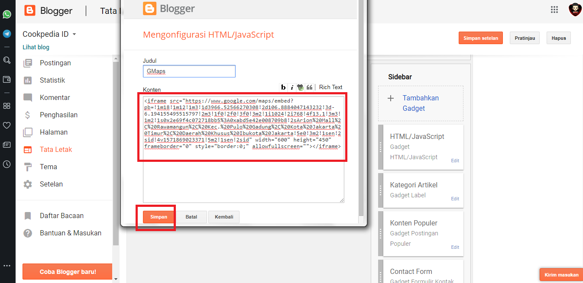Open WhatsApp in the browser sidebar
This screenshot has width=583, height=283.
coord(7,14)
